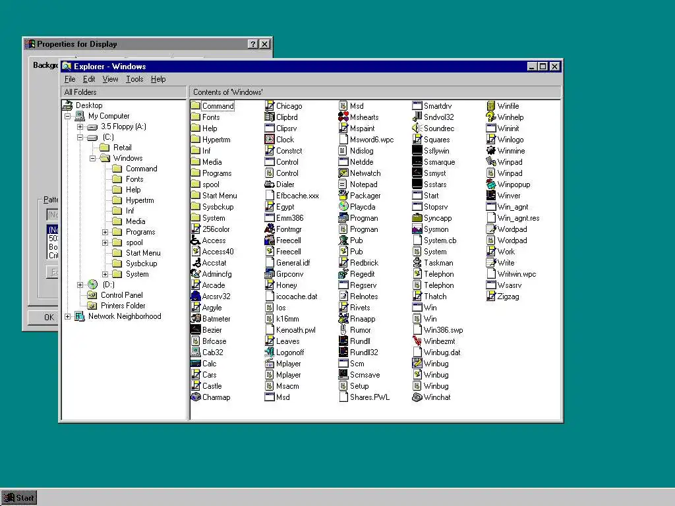Open the Edit menu

coord(89,79)
